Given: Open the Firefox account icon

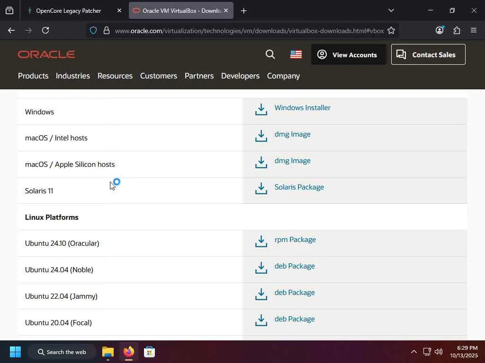Looking at the screenshot, I should pos(440,30).
